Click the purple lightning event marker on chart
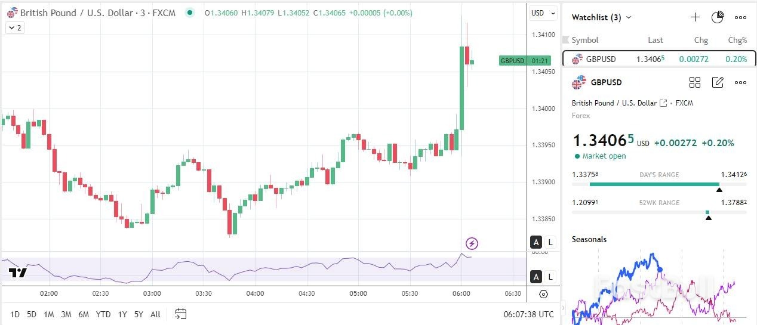The height and width of the screenshot is (325, 757). coord(472,243)
